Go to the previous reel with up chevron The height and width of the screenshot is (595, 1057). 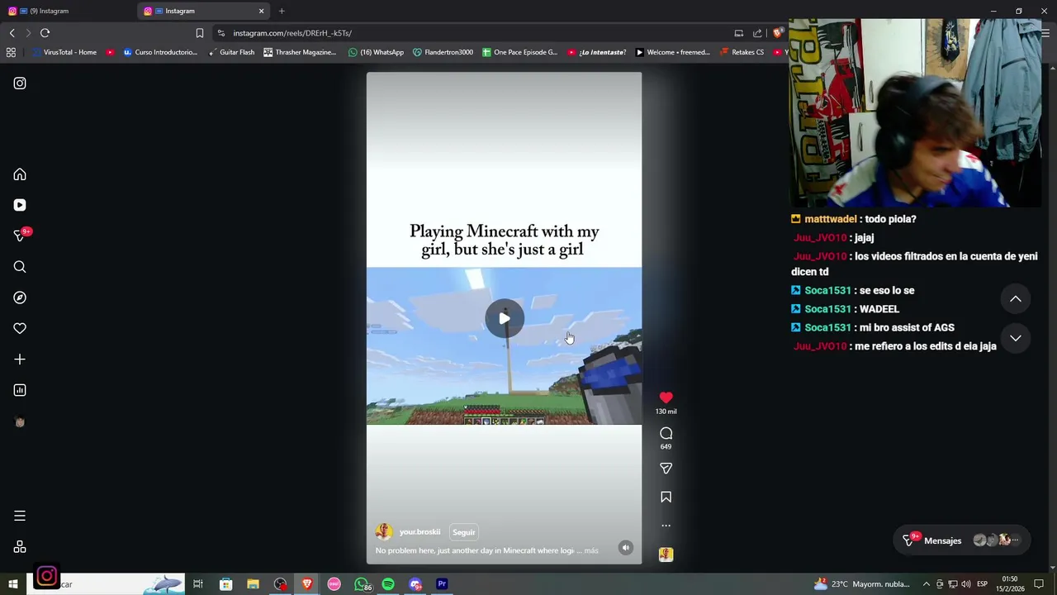(1016, 299)
